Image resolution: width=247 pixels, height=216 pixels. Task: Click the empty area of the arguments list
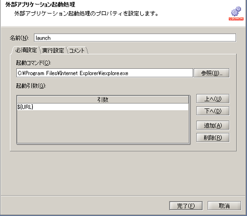(103, 127)
